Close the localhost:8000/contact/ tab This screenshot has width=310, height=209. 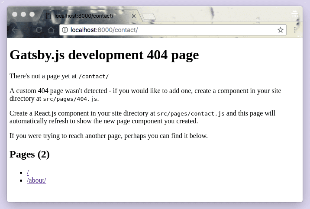[134, 16]
